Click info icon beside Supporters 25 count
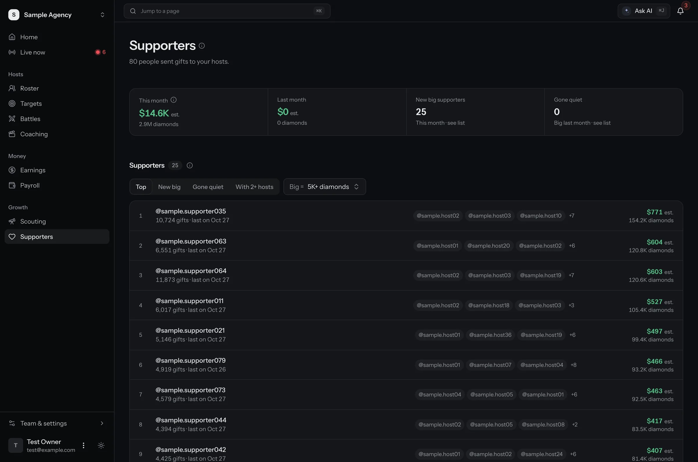 point(190,165)
